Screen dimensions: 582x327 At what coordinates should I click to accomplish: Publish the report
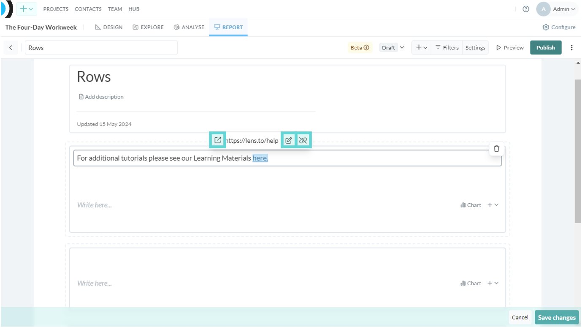(546, 48)
